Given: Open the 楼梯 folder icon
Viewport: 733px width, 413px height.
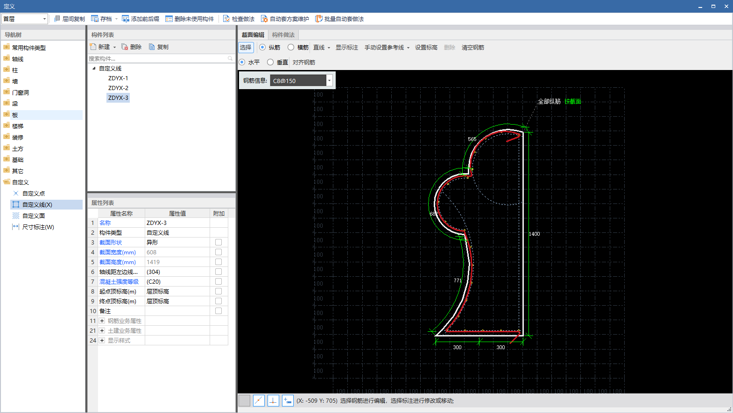Looking at the screenshot, I should coord(7,126).
